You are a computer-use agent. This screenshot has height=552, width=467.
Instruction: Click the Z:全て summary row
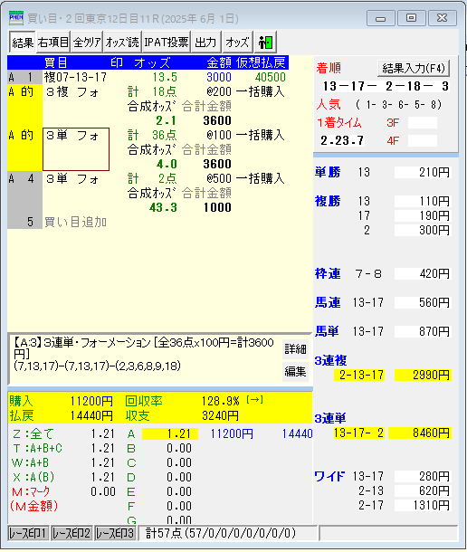point(63,433)
